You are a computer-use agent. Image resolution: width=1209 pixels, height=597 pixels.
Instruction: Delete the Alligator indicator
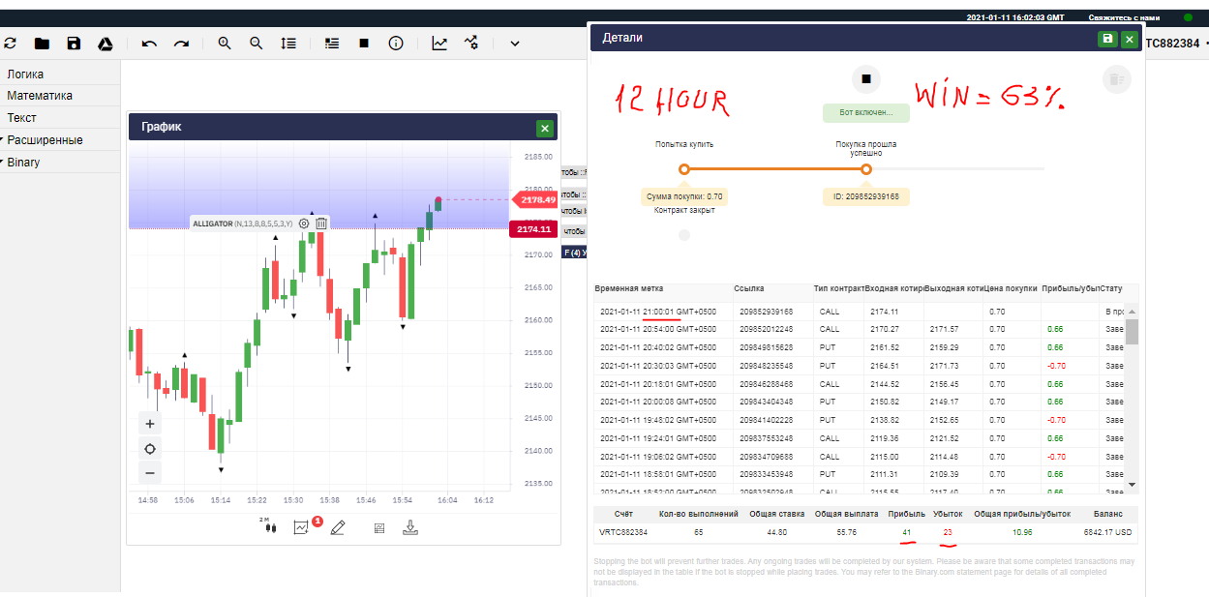321,224
